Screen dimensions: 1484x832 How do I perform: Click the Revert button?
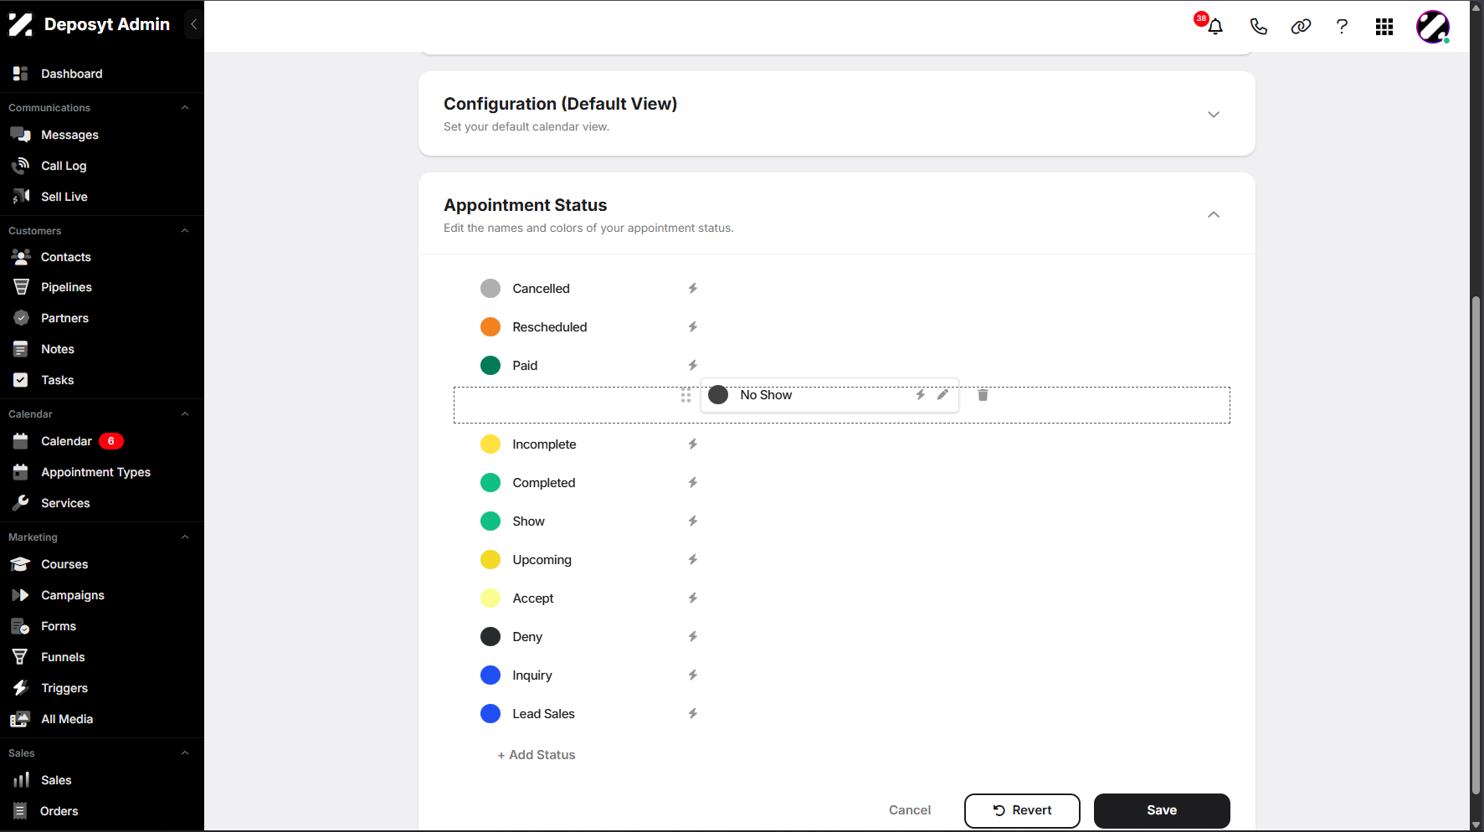click(1022, 810)
